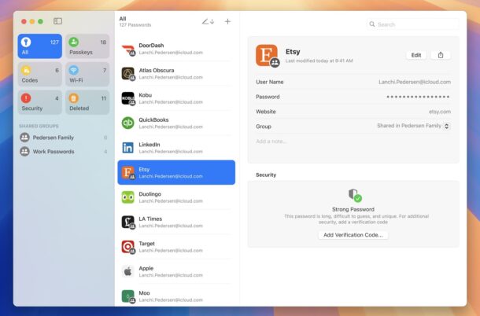480x316 pixels.
Task: Click the share icon next to Edit
Action: (x=441, y=55)
